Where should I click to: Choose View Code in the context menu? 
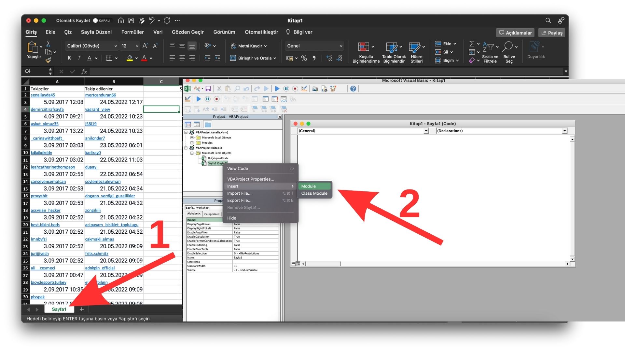(260, 169)
